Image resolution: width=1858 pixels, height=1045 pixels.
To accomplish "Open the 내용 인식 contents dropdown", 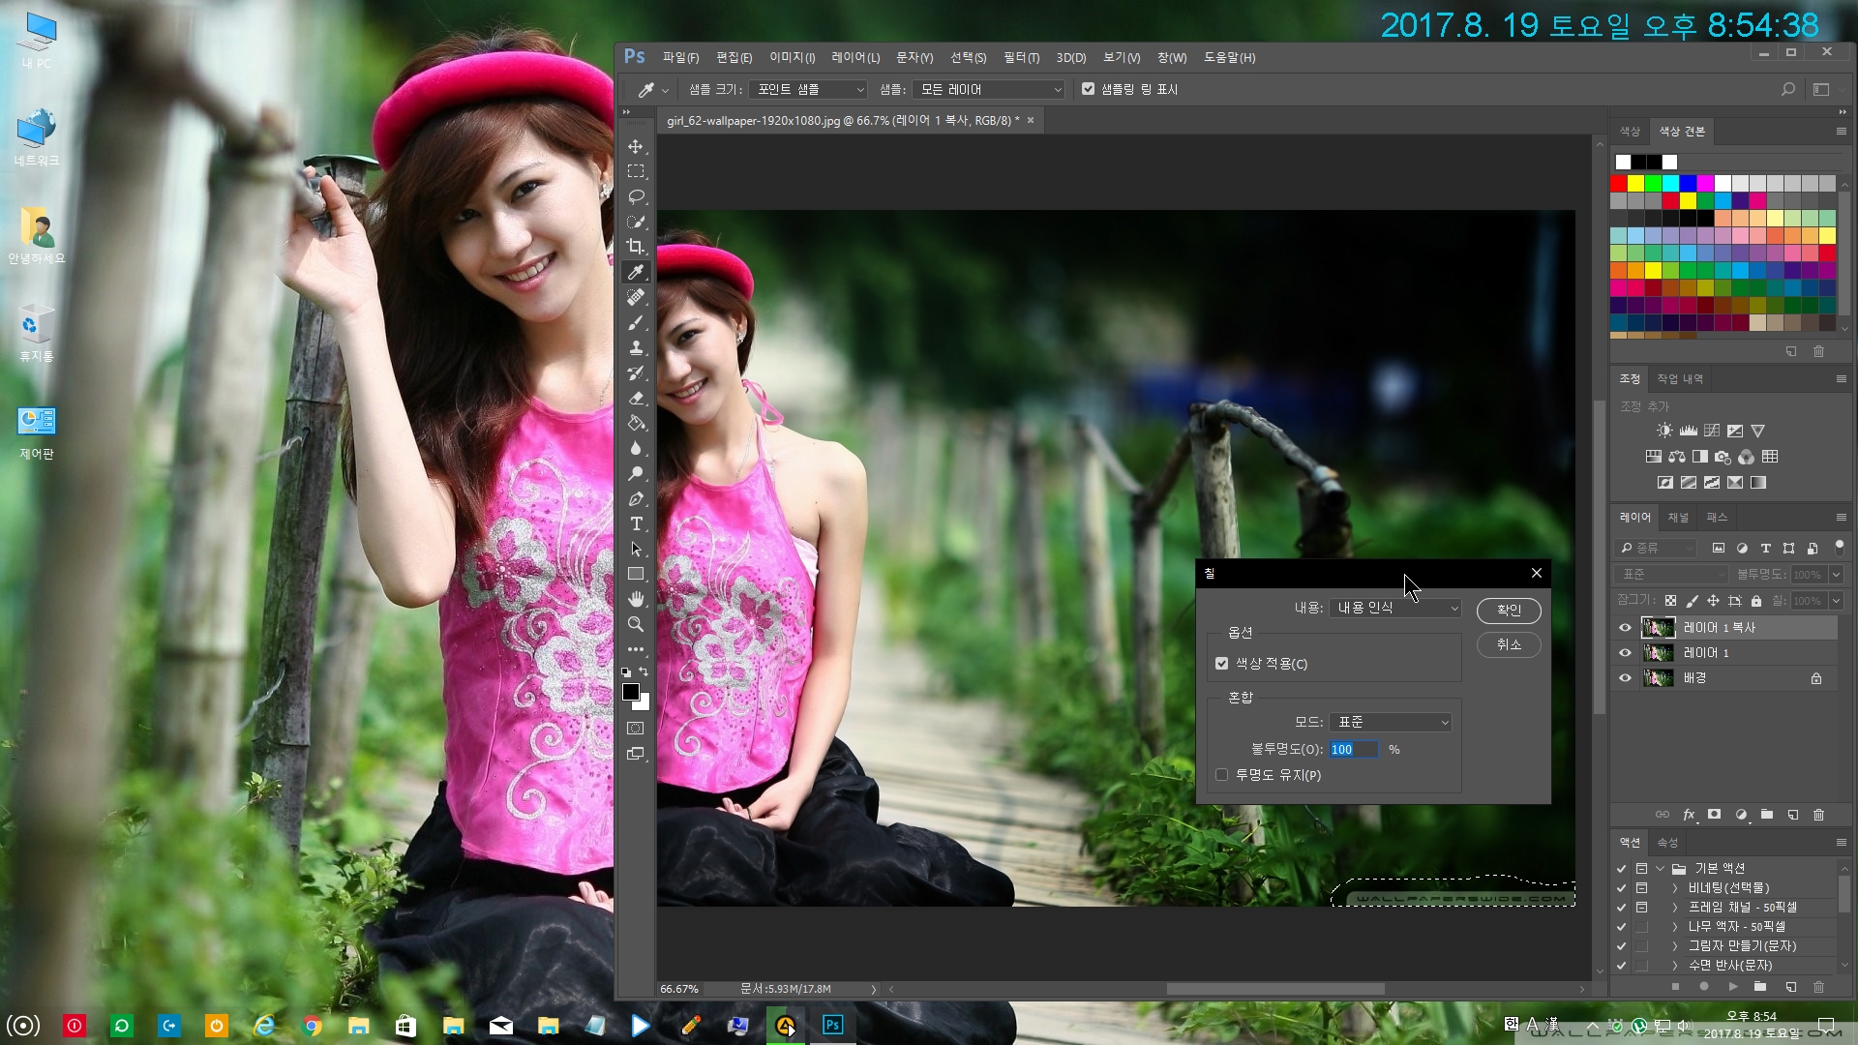I will point(1395,608).
